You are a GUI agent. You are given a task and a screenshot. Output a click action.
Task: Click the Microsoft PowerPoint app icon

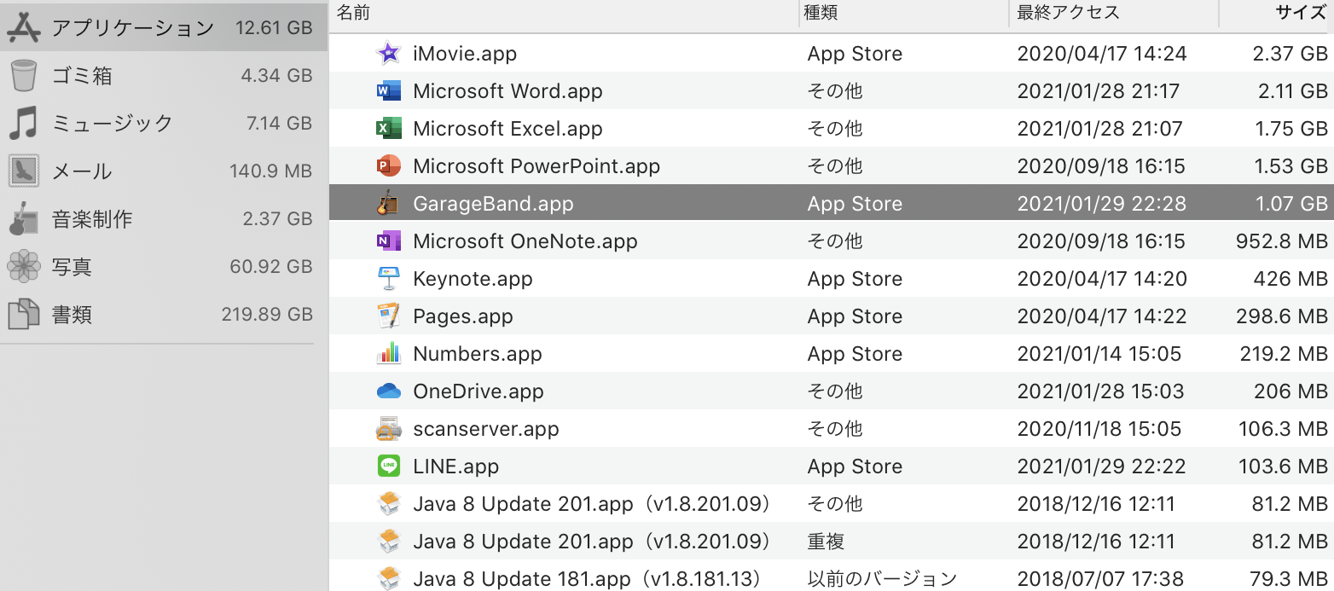click(388, 166)
